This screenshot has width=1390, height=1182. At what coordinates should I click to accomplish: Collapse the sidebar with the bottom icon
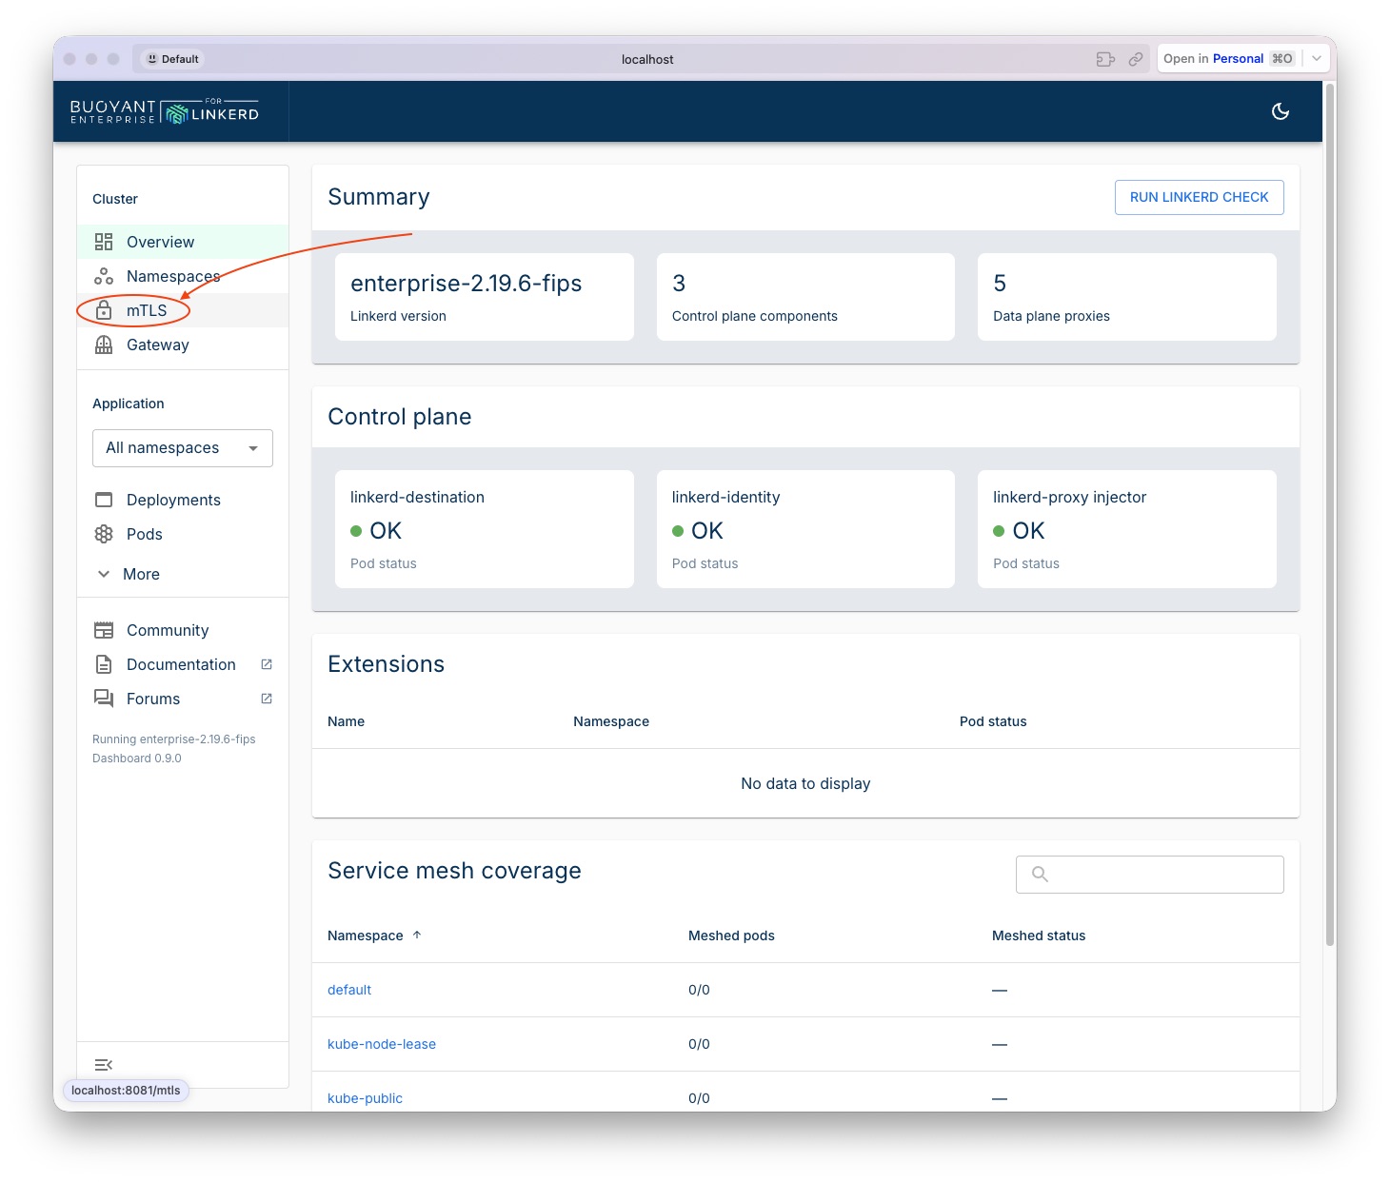[x=104, y=1064]
